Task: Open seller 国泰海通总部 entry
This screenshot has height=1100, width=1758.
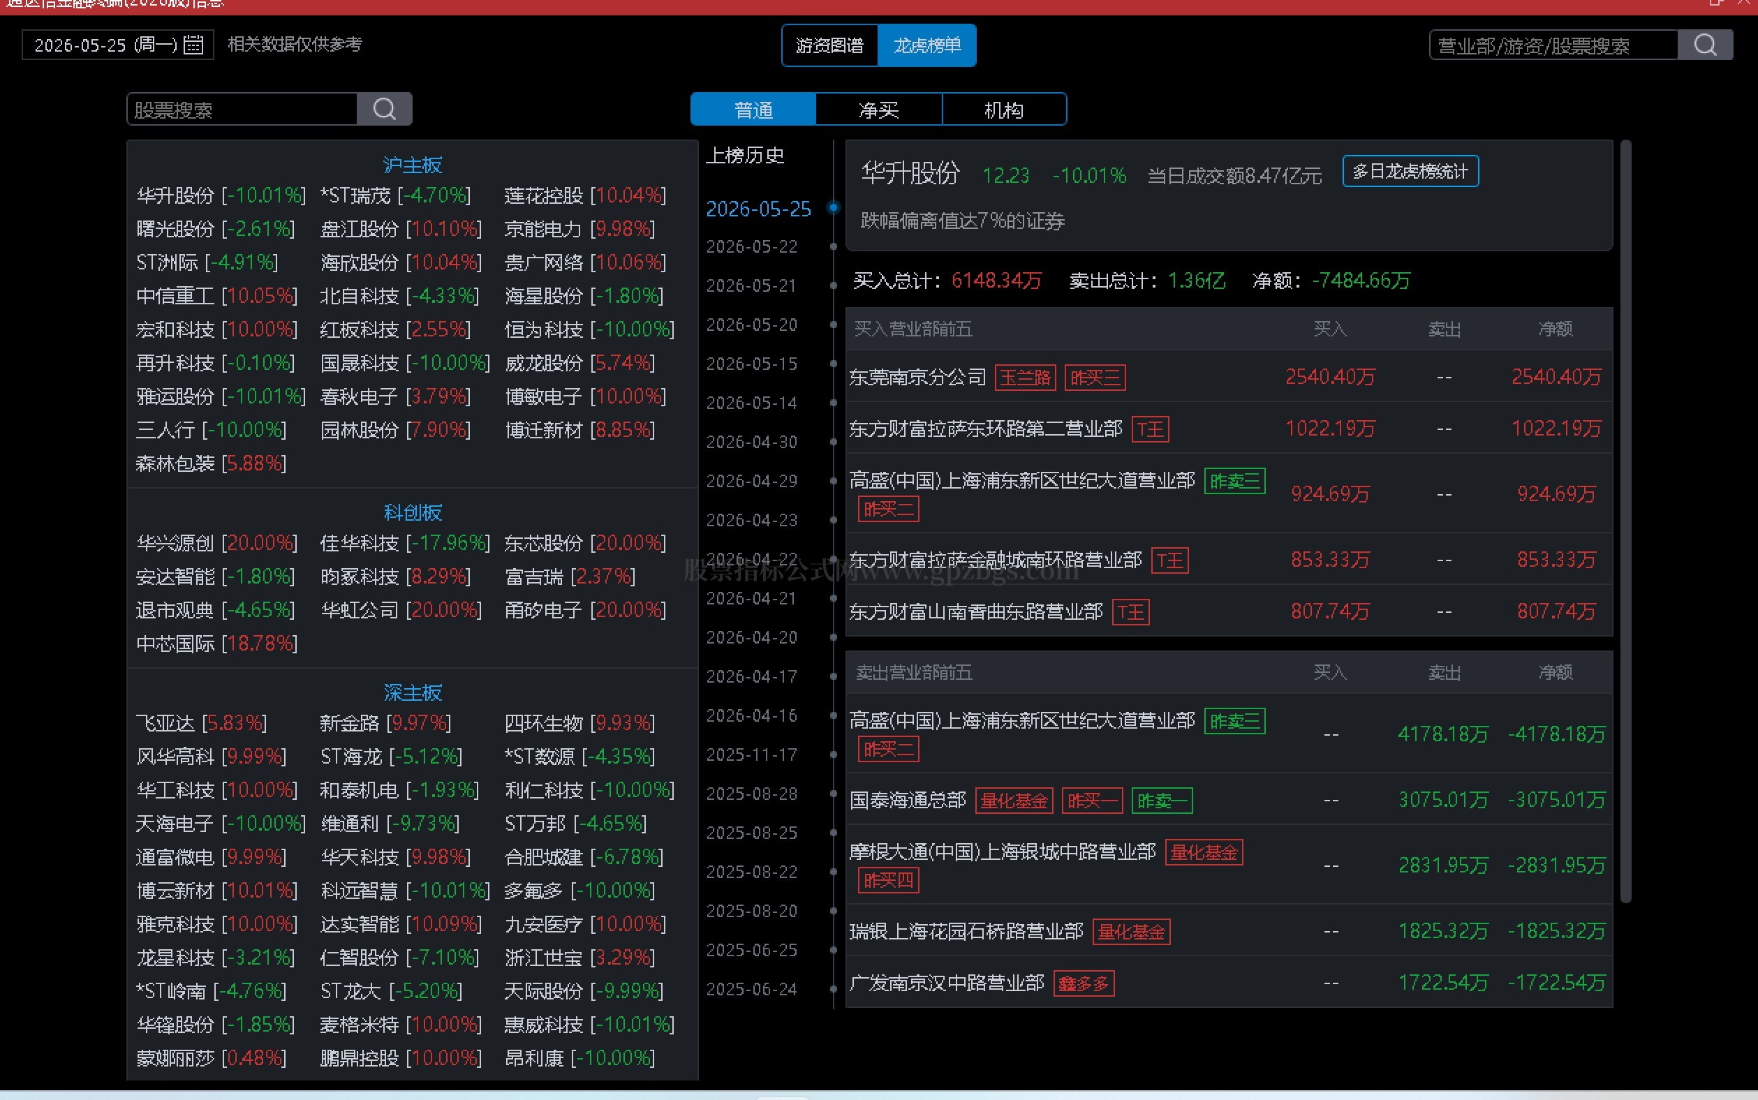Action: point(908,801)
